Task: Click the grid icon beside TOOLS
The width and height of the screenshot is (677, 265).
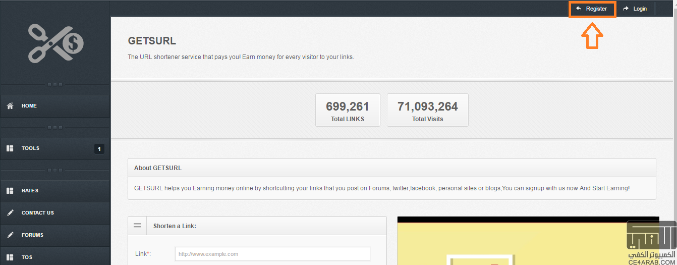Action: click(x=10, y=148)
